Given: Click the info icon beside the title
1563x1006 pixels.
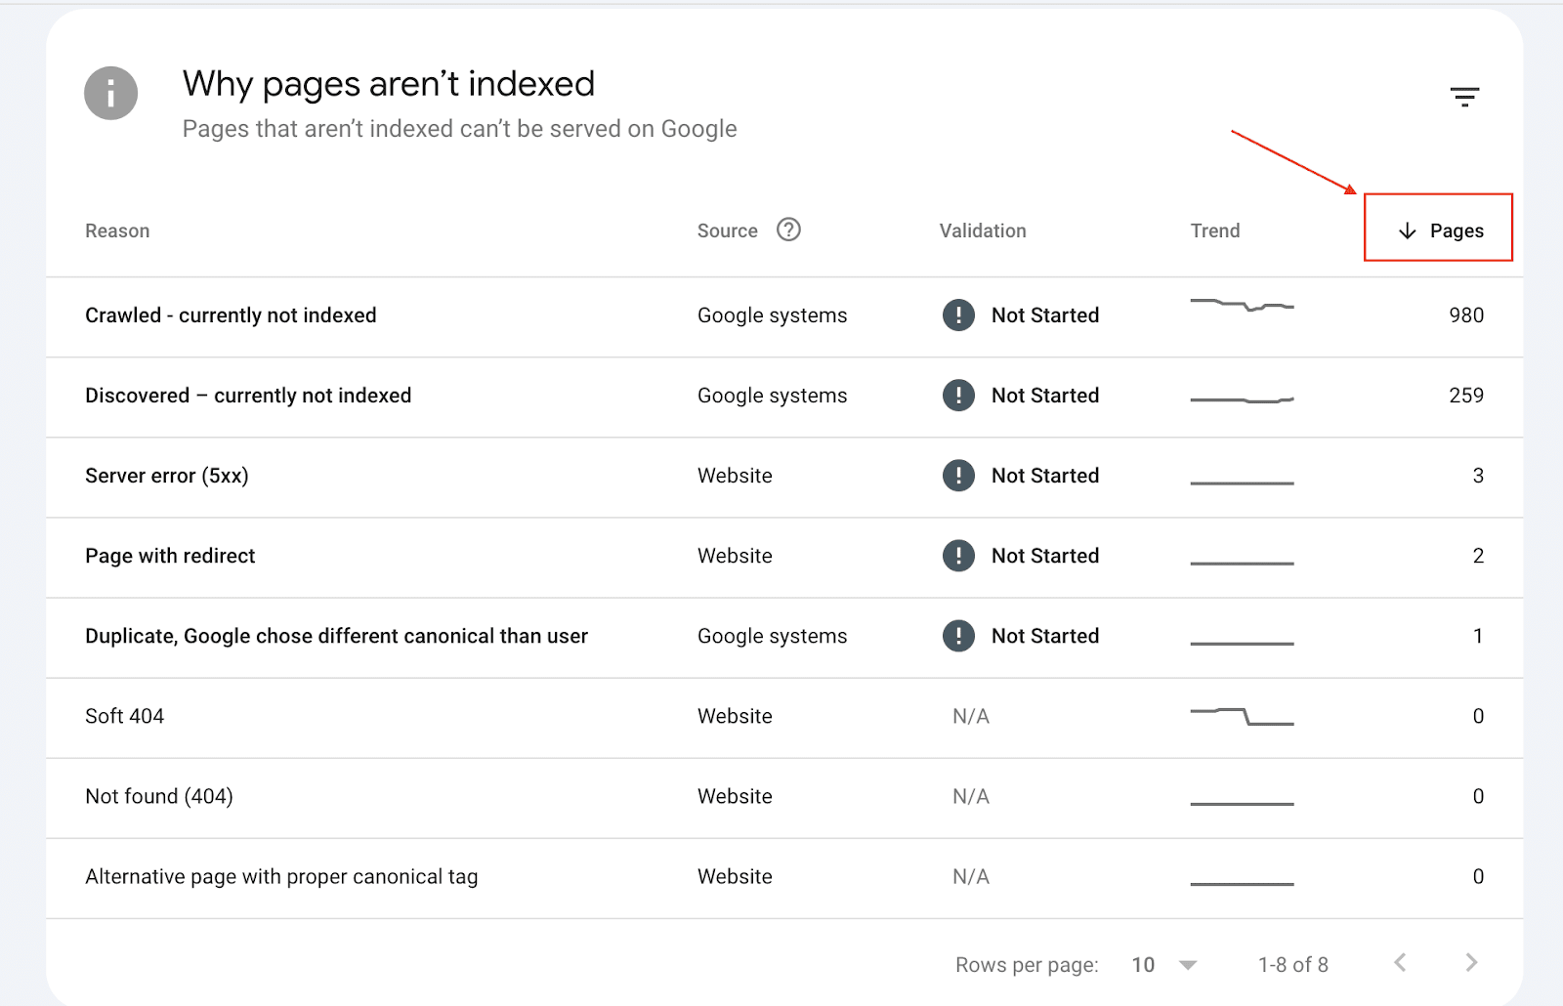Looking at the screenshot, I should coord(110,94).
